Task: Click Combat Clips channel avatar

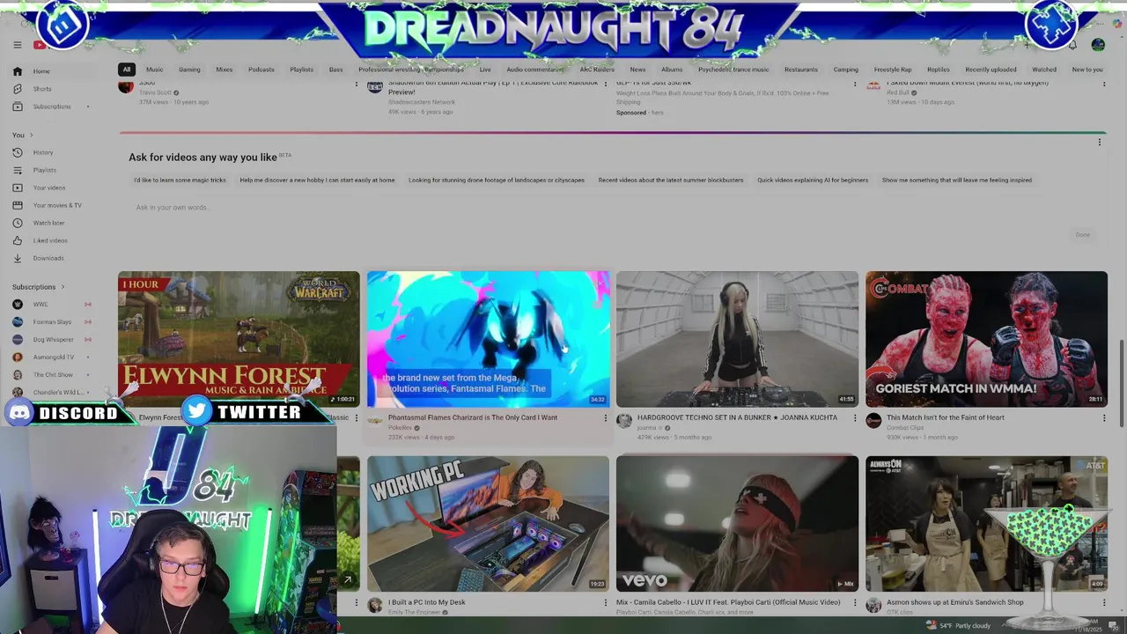Action: [873, 421]
